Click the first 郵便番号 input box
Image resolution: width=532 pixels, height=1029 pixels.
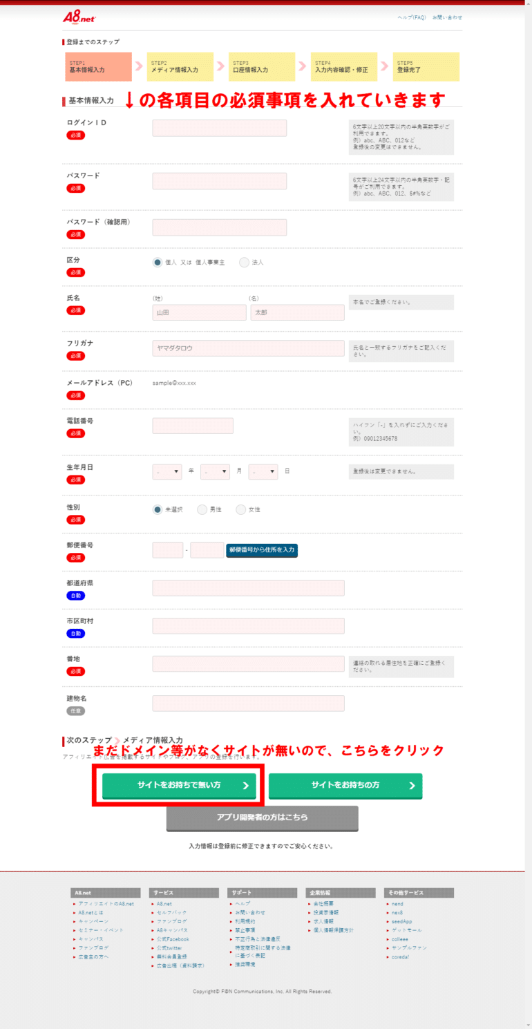(x=168, y=550)
